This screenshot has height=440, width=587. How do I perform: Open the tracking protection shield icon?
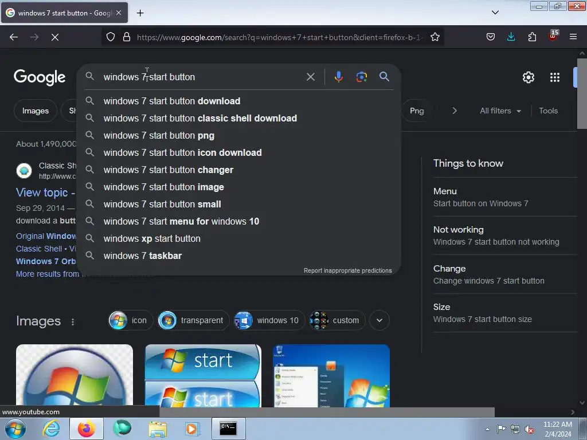pyautogui.click(x=111, y=37)
